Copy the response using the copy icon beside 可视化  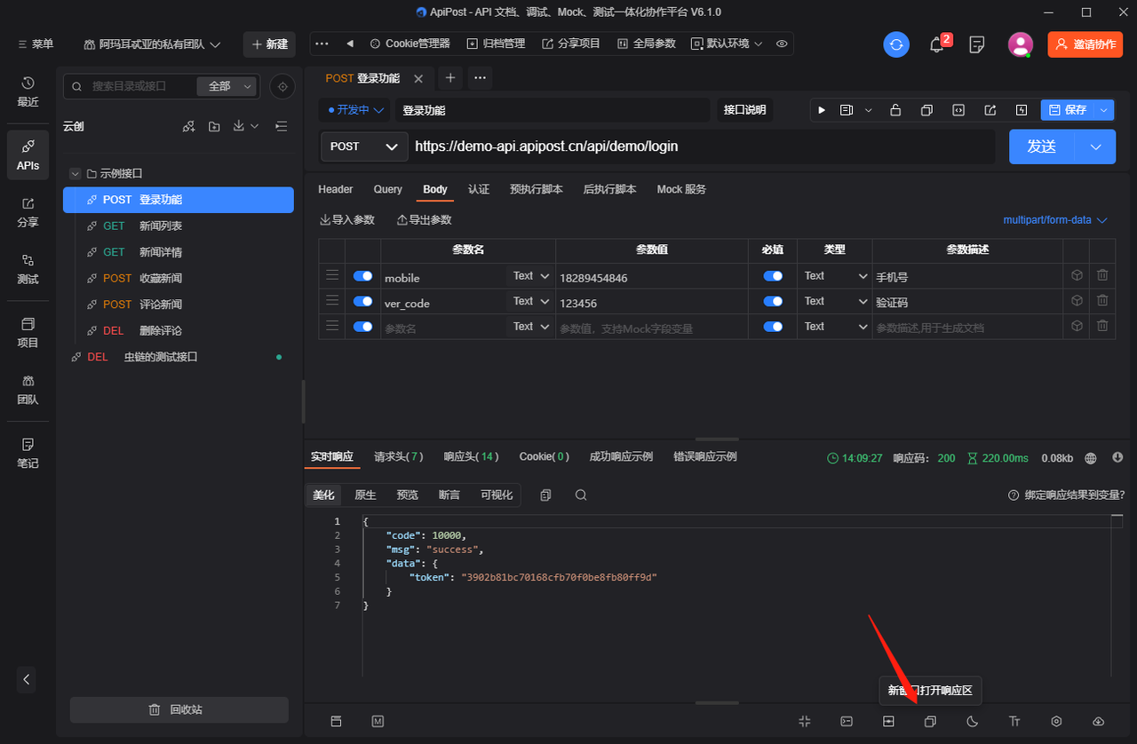(545, 495)
